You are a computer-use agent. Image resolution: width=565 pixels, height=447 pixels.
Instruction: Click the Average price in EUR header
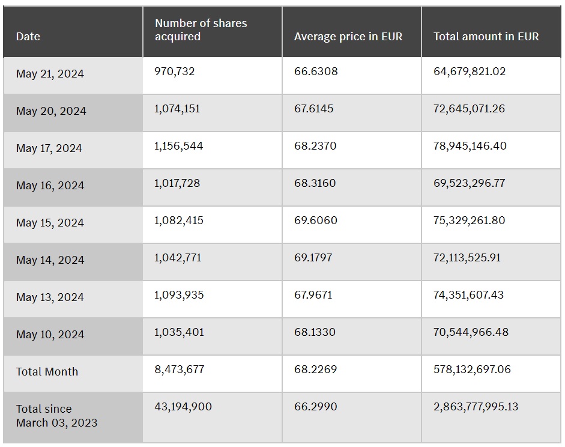(348, 37)
